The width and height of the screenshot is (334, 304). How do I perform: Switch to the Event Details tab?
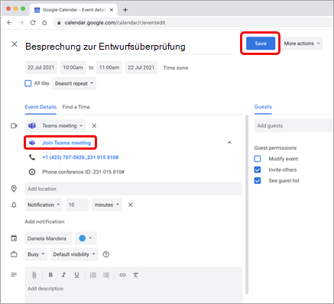(x=41, y=107)
